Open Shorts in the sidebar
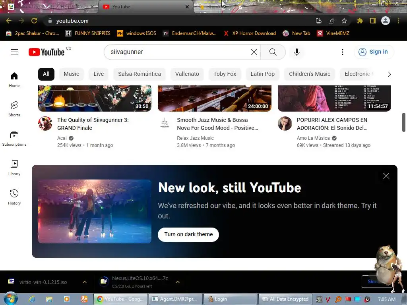The image size is (407, 305). [x=14, y=109]
